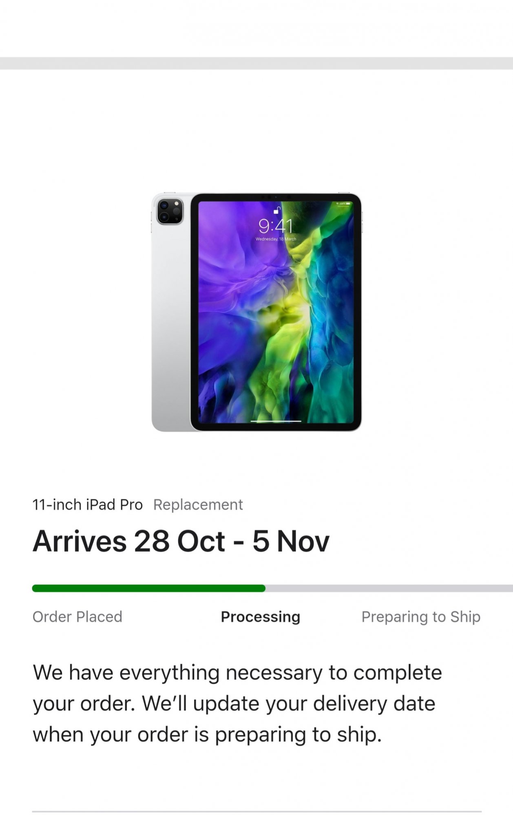Click the front camera notch on iPad bezel
The width and height of the screenshot is (513, 815).
pos(276,197)
